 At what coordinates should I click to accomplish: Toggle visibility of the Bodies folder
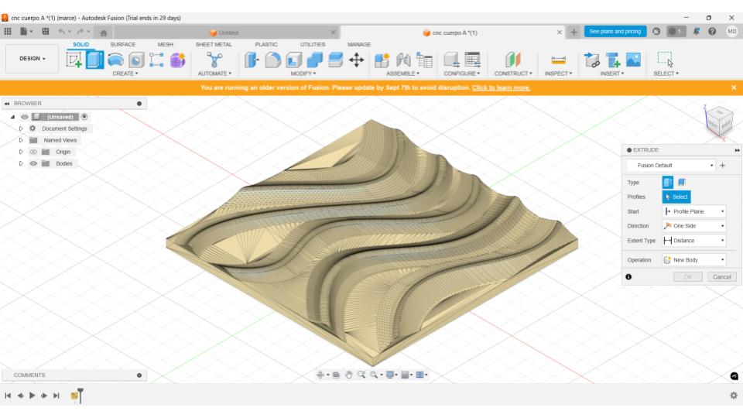click(x=33, y=163)
